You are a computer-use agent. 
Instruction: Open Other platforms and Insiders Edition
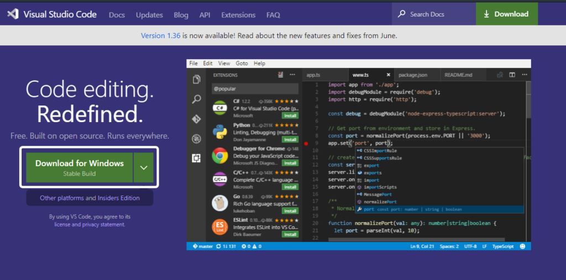pos(90,198)
